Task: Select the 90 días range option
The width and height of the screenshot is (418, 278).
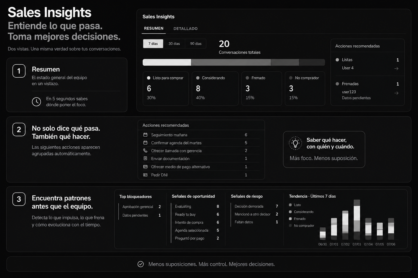Action: [196, 44]
